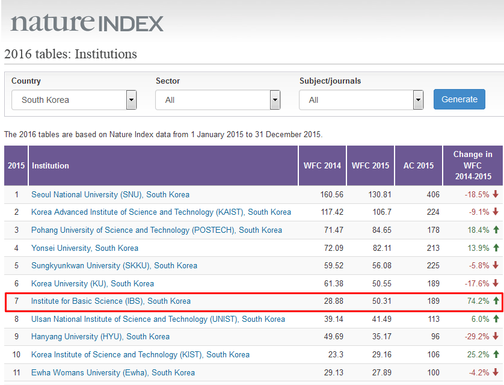Click the AC 2015 column header
Image resolution: width=504 pixels, height=385 pixels.
point(419,165)
